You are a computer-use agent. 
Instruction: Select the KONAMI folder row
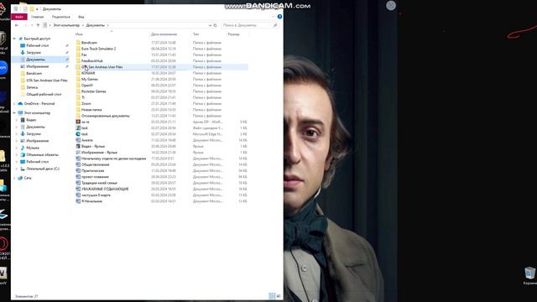(x=161, y=73)
